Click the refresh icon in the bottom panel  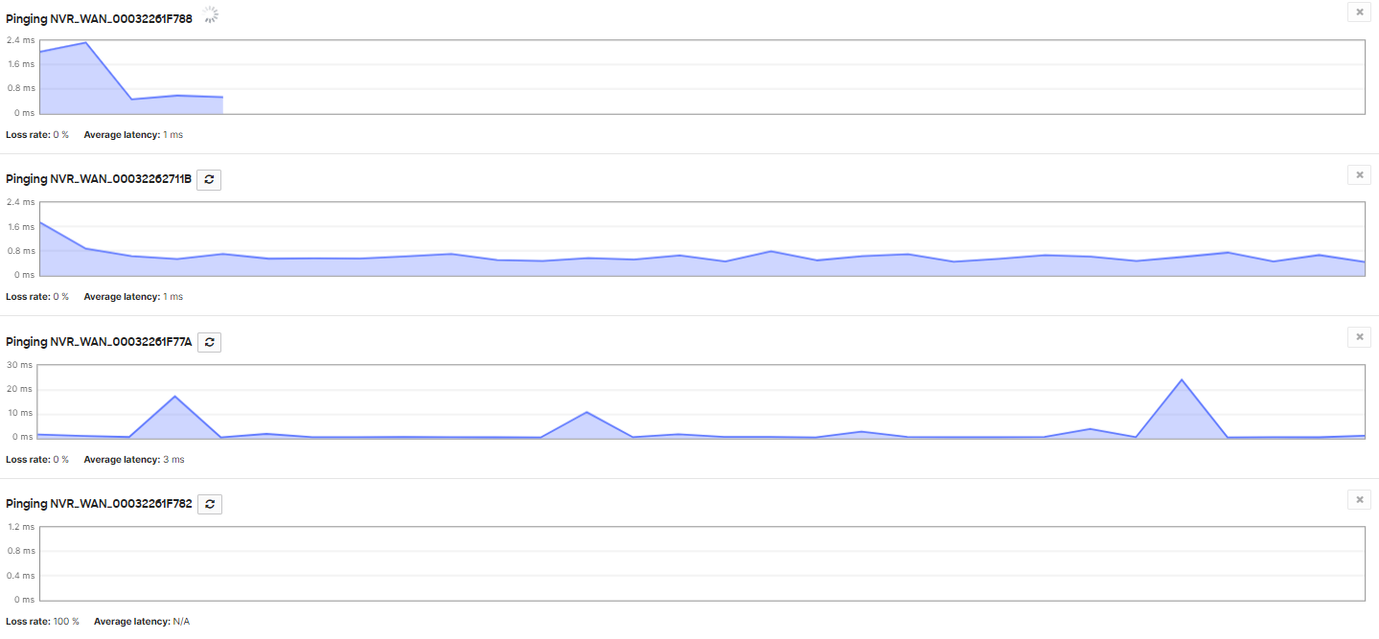(209, 503)
